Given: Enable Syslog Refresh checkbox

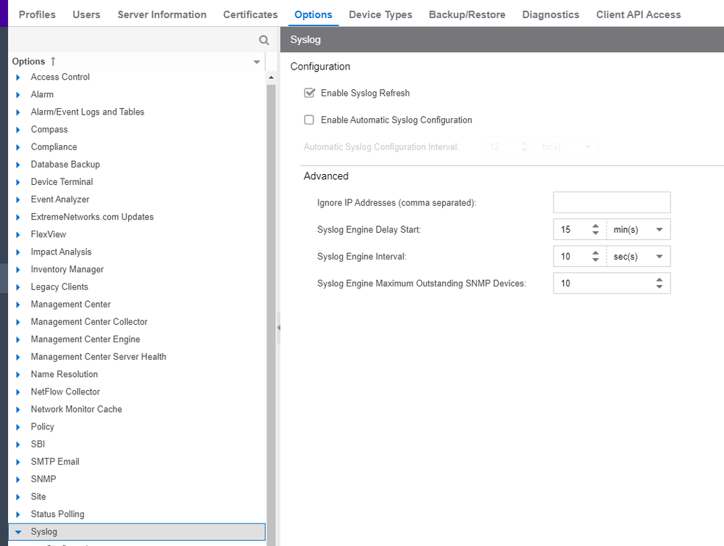Looking at the screenshot, I should pos(309,93).
